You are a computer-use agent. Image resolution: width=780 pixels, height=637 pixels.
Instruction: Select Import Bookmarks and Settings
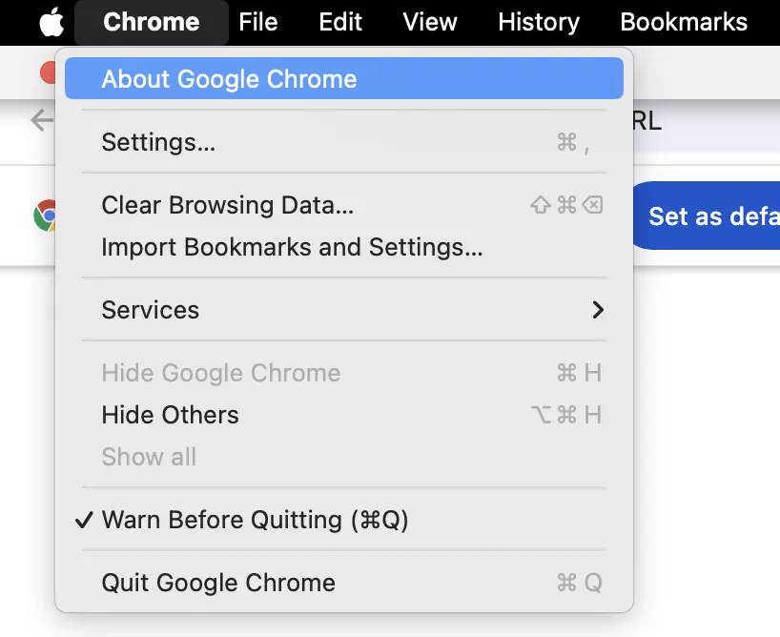(x=292, y=248)
